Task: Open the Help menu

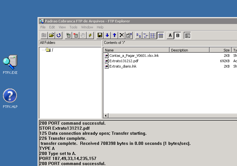Action: coord(100,27)
